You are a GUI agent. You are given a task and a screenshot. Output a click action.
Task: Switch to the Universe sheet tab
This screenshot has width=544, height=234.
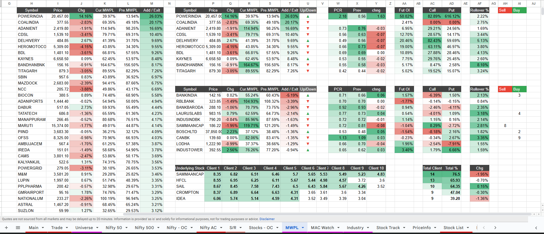click(x=84, y=228)
